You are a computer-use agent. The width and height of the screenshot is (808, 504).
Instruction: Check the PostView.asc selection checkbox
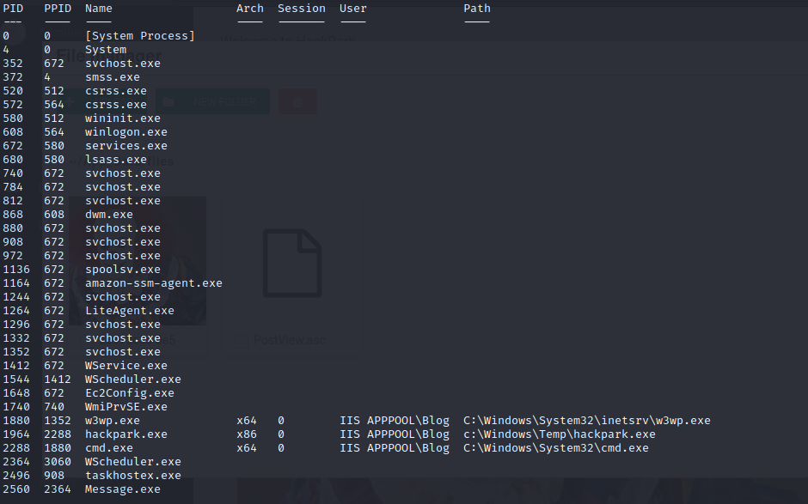point(242,340)
